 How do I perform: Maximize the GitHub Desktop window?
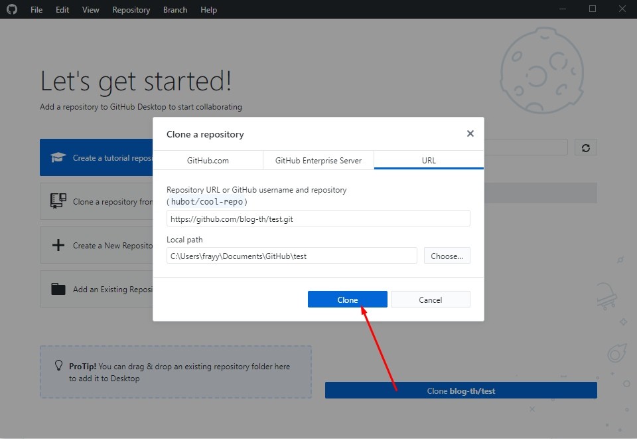click(x=593, y=9)
